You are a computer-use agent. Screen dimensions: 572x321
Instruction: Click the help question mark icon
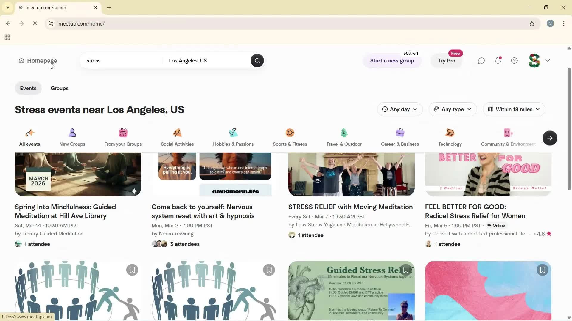click(x=514, y=60)
